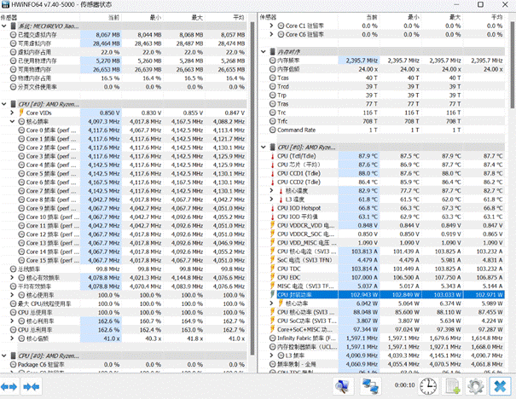Close sensors with the blue X icon
This screenshot has width=516, height=399.
[500, 386]
